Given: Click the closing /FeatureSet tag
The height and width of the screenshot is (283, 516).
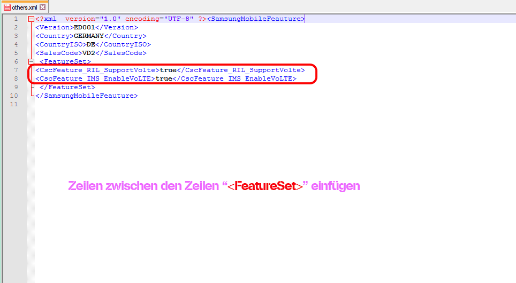Looking at the screenshot, I should [67, 87].
